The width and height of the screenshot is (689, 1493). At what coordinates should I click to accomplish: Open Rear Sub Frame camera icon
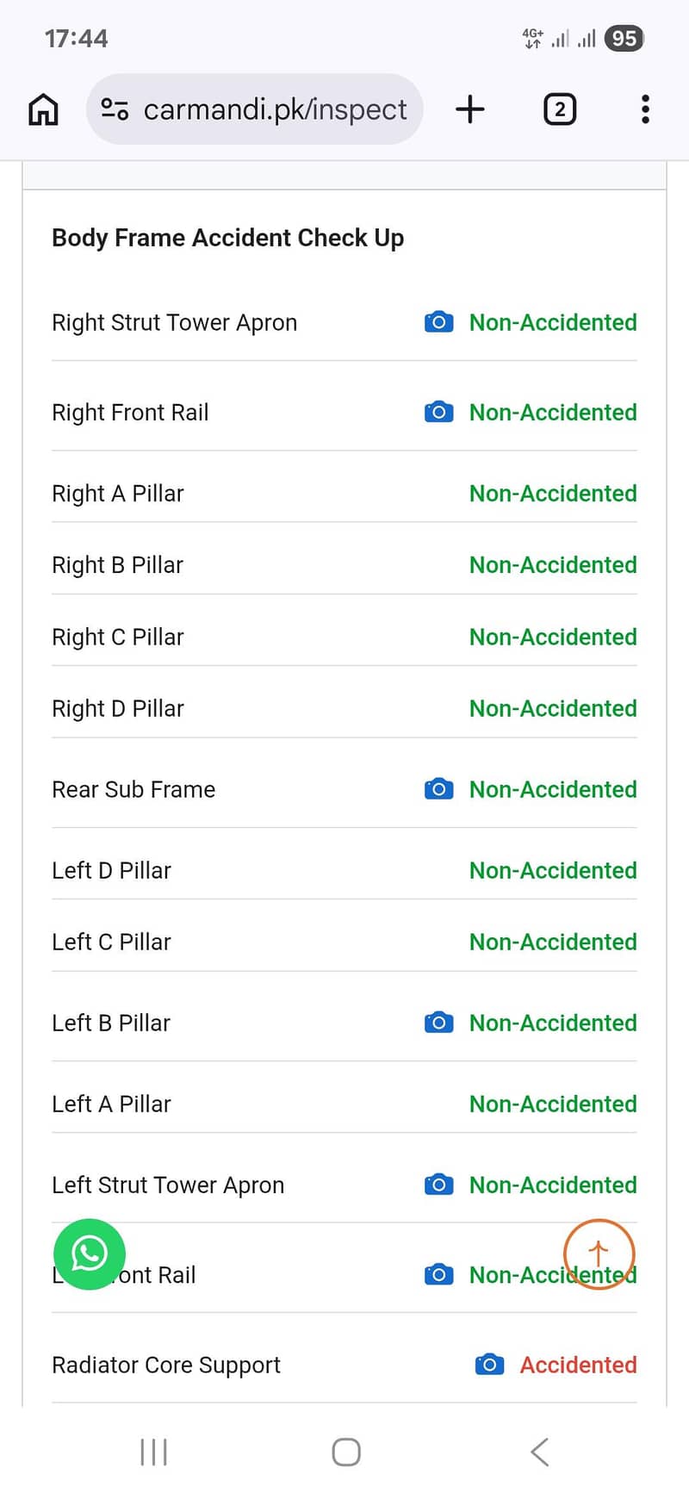(x=438, y=789)
